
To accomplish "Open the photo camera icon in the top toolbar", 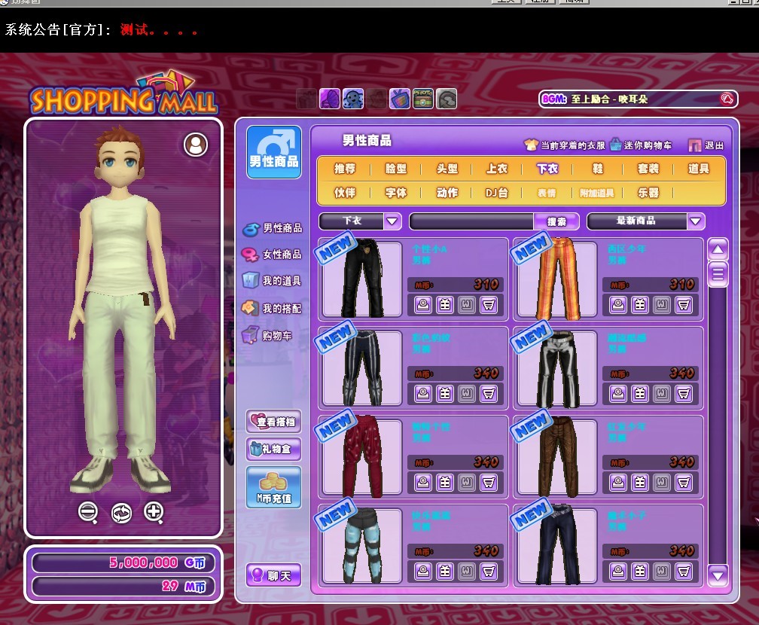I will (423, 99).
